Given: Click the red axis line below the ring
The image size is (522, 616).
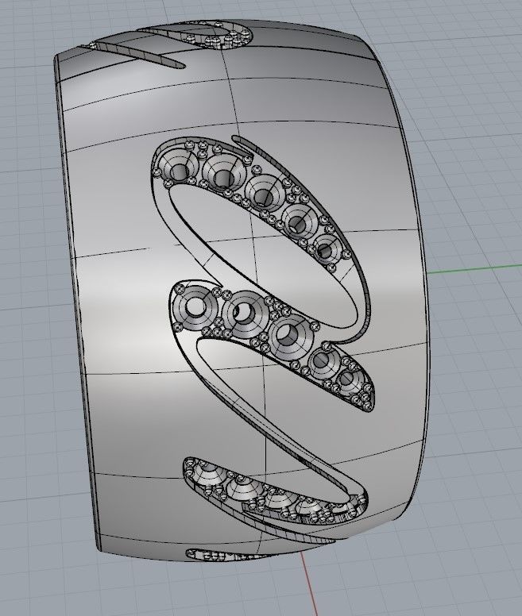Looking at the screenshot, I should coord(309,583).
